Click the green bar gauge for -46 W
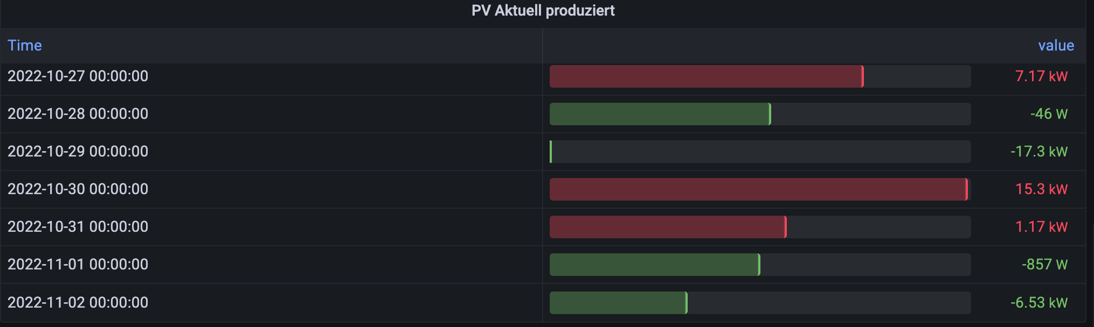 pos(660,114)
